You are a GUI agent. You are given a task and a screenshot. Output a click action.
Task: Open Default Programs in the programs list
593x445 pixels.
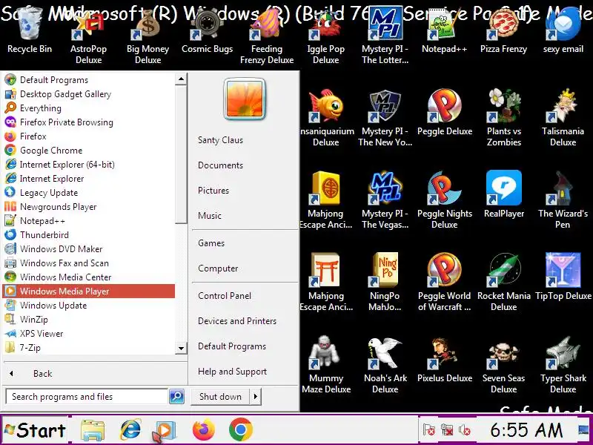[x=89, y=80]
